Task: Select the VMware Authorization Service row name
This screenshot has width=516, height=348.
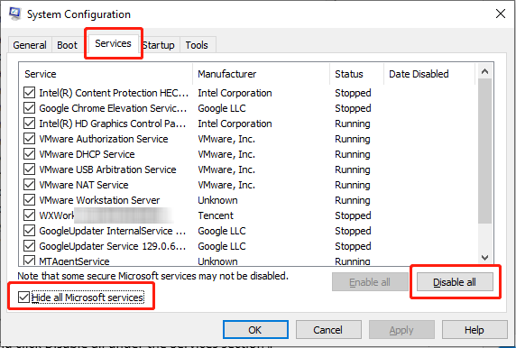Action: 104,139
